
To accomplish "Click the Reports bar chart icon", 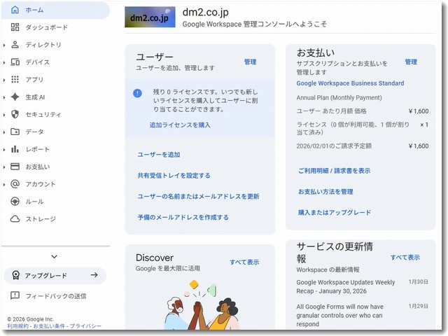I will point(15,149).
